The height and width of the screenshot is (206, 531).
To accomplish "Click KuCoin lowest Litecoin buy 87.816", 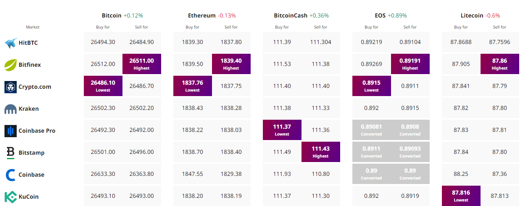I will point(461,196).
